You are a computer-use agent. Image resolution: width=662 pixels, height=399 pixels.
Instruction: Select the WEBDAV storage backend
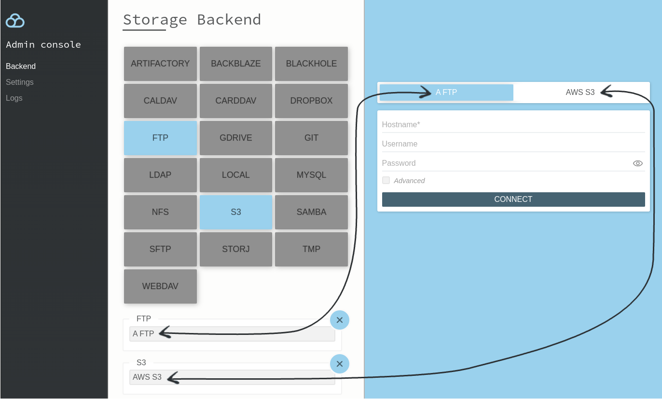160,286
